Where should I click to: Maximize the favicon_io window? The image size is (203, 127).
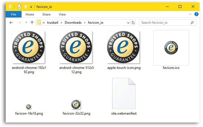tap(180, 6)
